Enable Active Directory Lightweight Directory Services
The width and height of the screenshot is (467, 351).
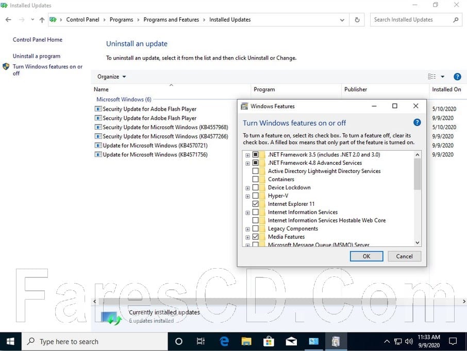click(x=255, y=171)
